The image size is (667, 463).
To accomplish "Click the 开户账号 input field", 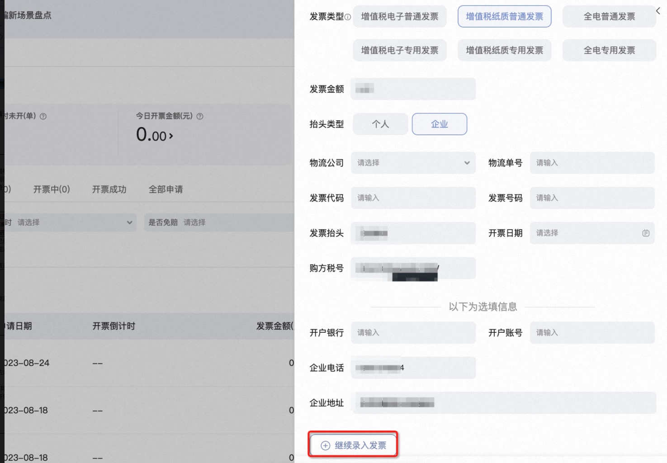I will [x=592, y=333].
